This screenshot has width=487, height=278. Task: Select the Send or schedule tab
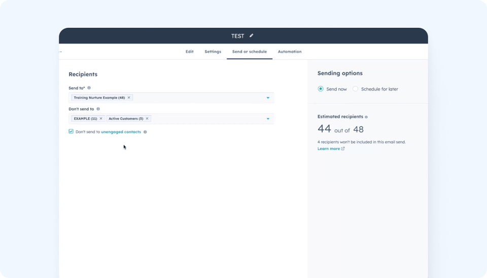[x=250, y=52]
